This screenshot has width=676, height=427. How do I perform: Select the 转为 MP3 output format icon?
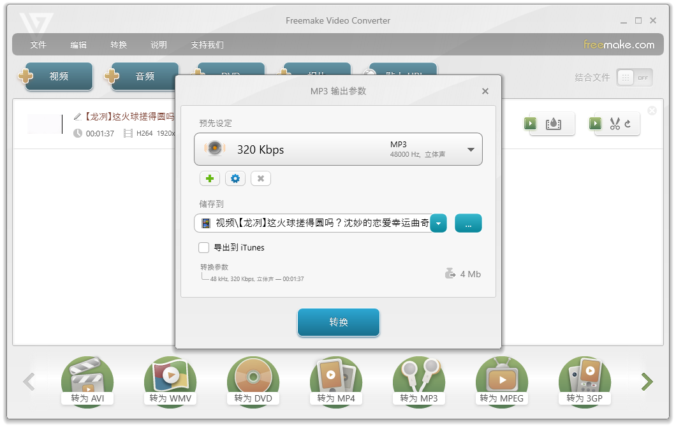point(419,380)
